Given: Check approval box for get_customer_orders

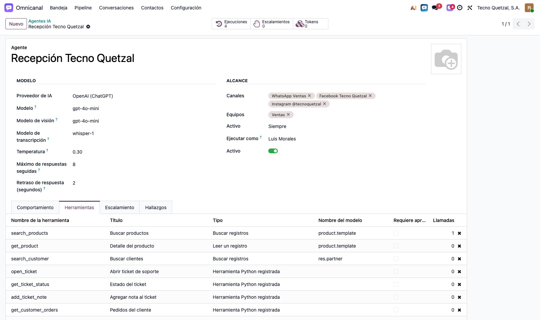Looking at the screenshot, I should click(396, 310).
